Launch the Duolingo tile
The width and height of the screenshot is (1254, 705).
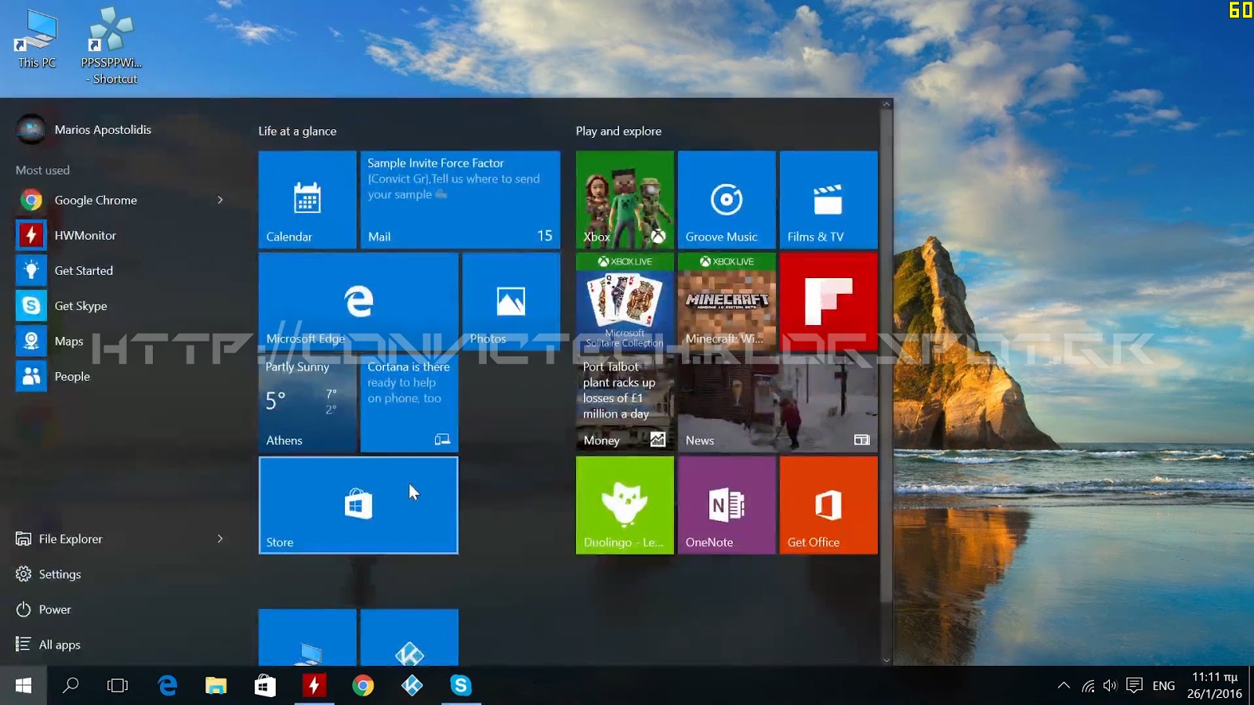click(x=625, y=505)
